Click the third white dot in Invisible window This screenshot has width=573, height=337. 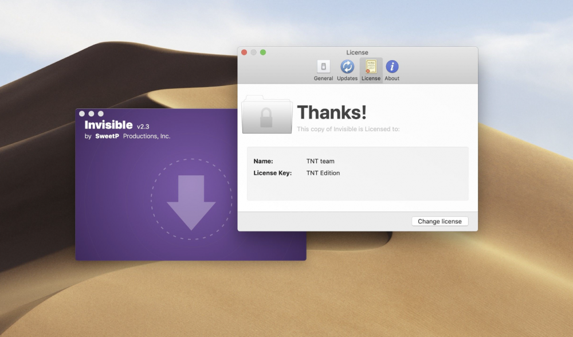pos(101,113)
